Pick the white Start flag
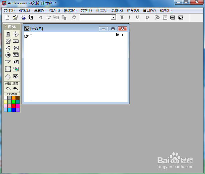Screen dimensions: 205x174 (x=8, y=88)
